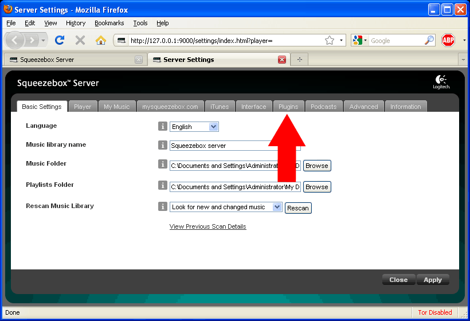Screen dimensions: 470x321
Task: Select the Basic Settings tab
Action: (x=42, y=107)
